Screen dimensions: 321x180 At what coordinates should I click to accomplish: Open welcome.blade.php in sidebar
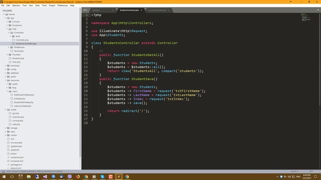pos(23,106)
